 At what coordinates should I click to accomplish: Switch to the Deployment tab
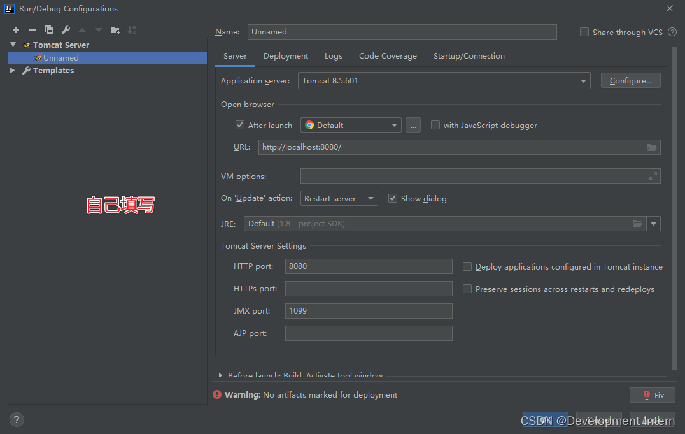tap(286, 56)
